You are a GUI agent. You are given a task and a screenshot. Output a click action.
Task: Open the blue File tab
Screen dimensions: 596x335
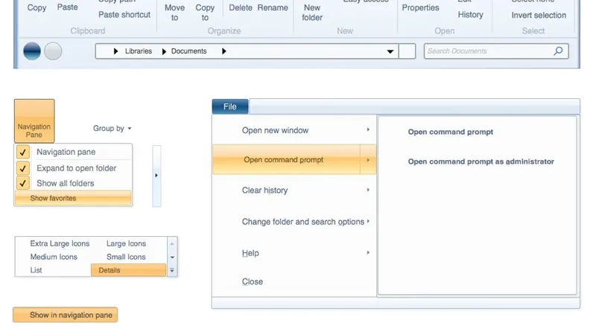coord(230,106)
